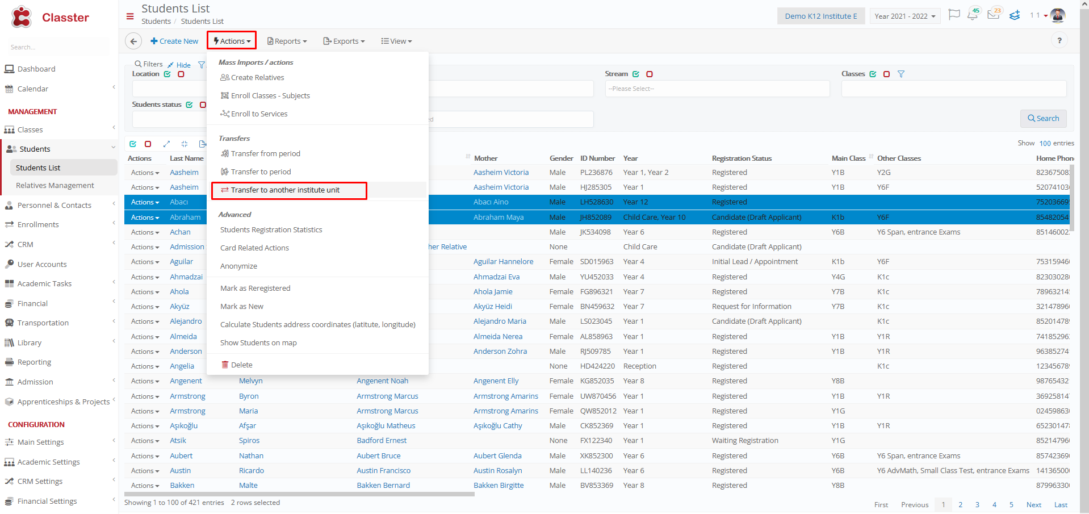Open the flag icon in top bar

[954, 15]
